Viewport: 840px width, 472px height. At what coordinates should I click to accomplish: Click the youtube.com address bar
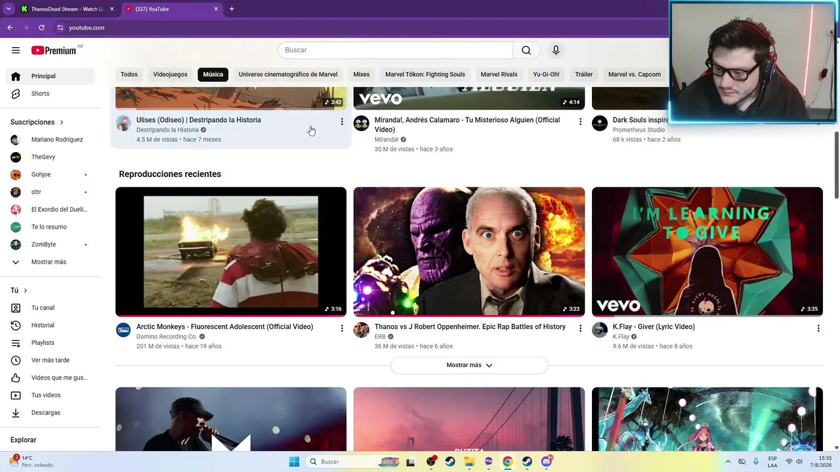click(x=87, y=28)
